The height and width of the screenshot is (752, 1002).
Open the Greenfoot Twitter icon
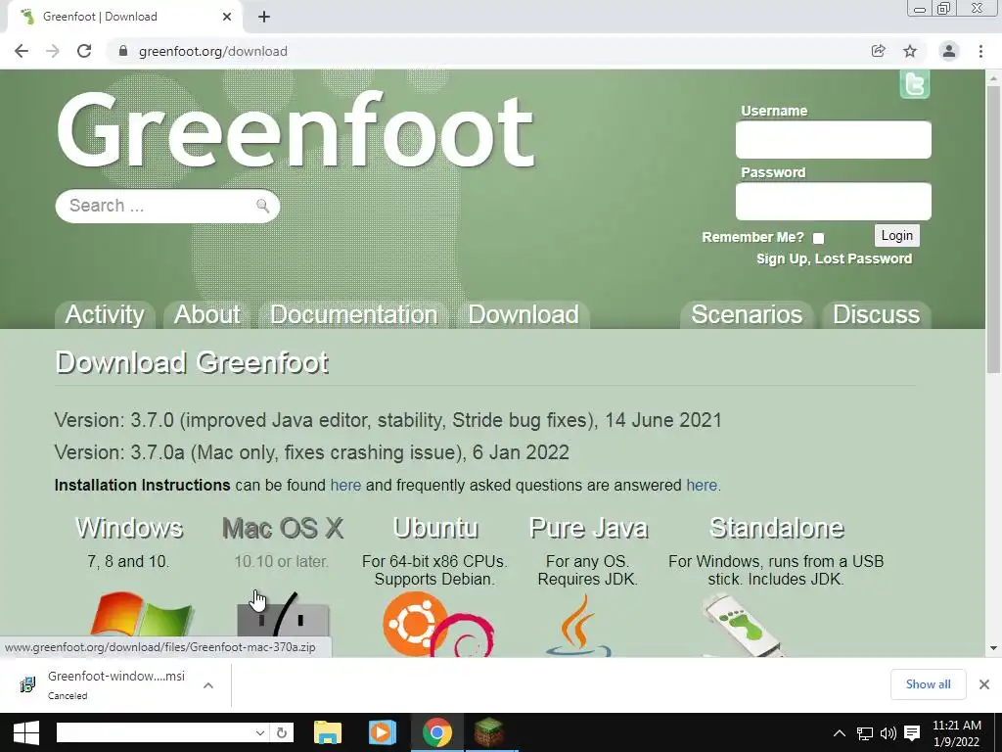point(915,84)
